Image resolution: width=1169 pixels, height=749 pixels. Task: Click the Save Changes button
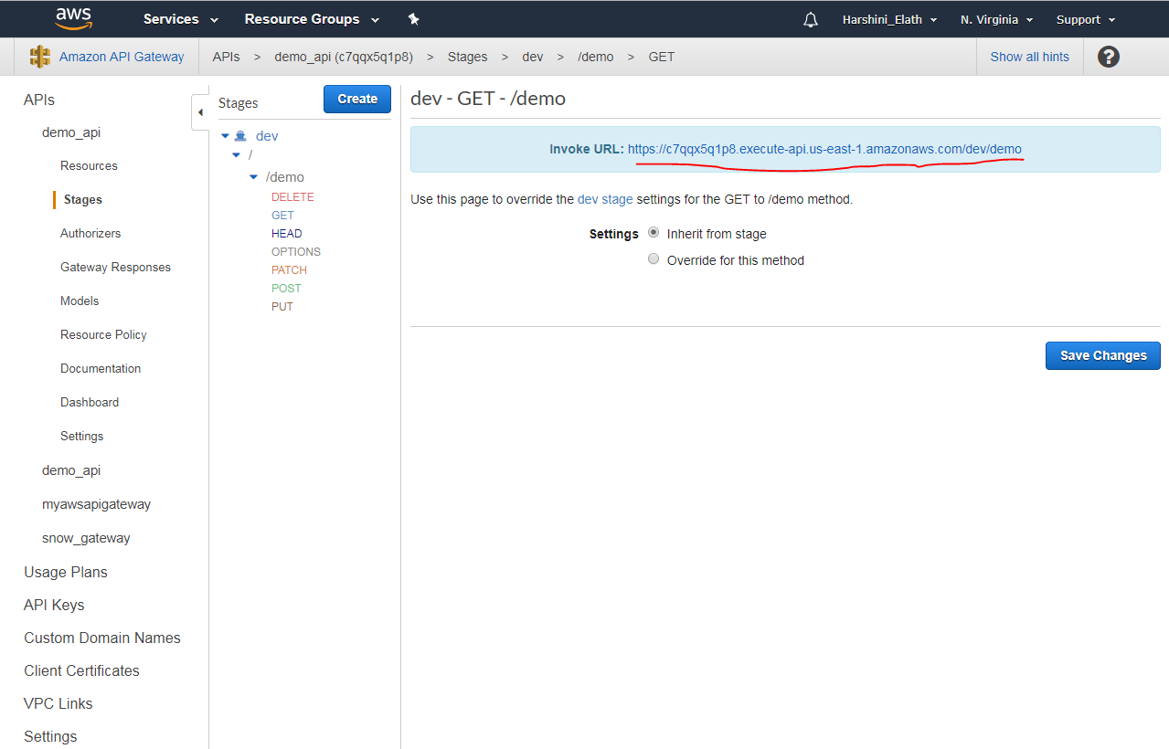1102,355
